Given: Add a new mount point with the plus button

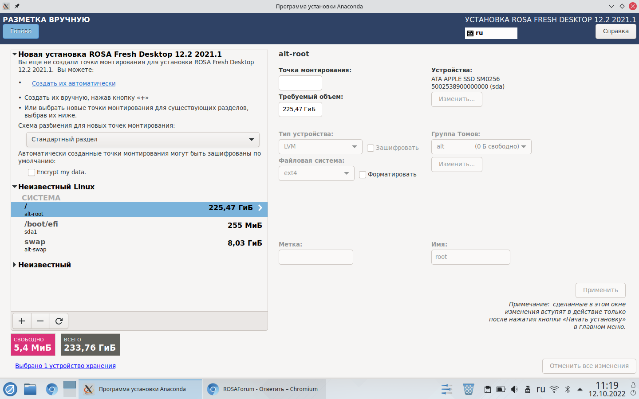Looking at the screenshot, I should (22, 321).
